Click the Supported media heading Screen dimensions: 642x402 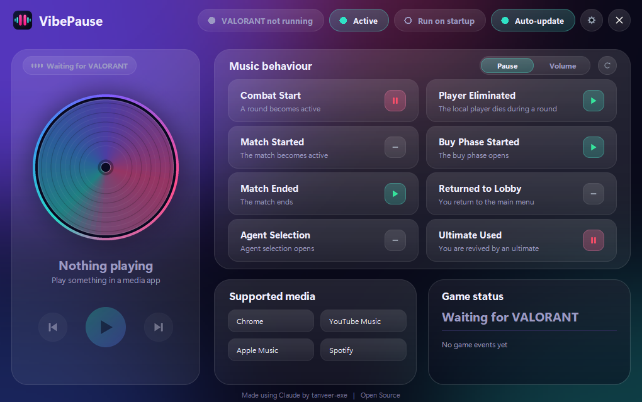(273, 296)
